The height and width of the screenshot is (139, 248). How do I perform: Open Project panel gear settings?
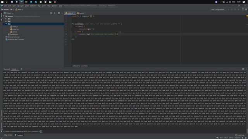[59, 13]
